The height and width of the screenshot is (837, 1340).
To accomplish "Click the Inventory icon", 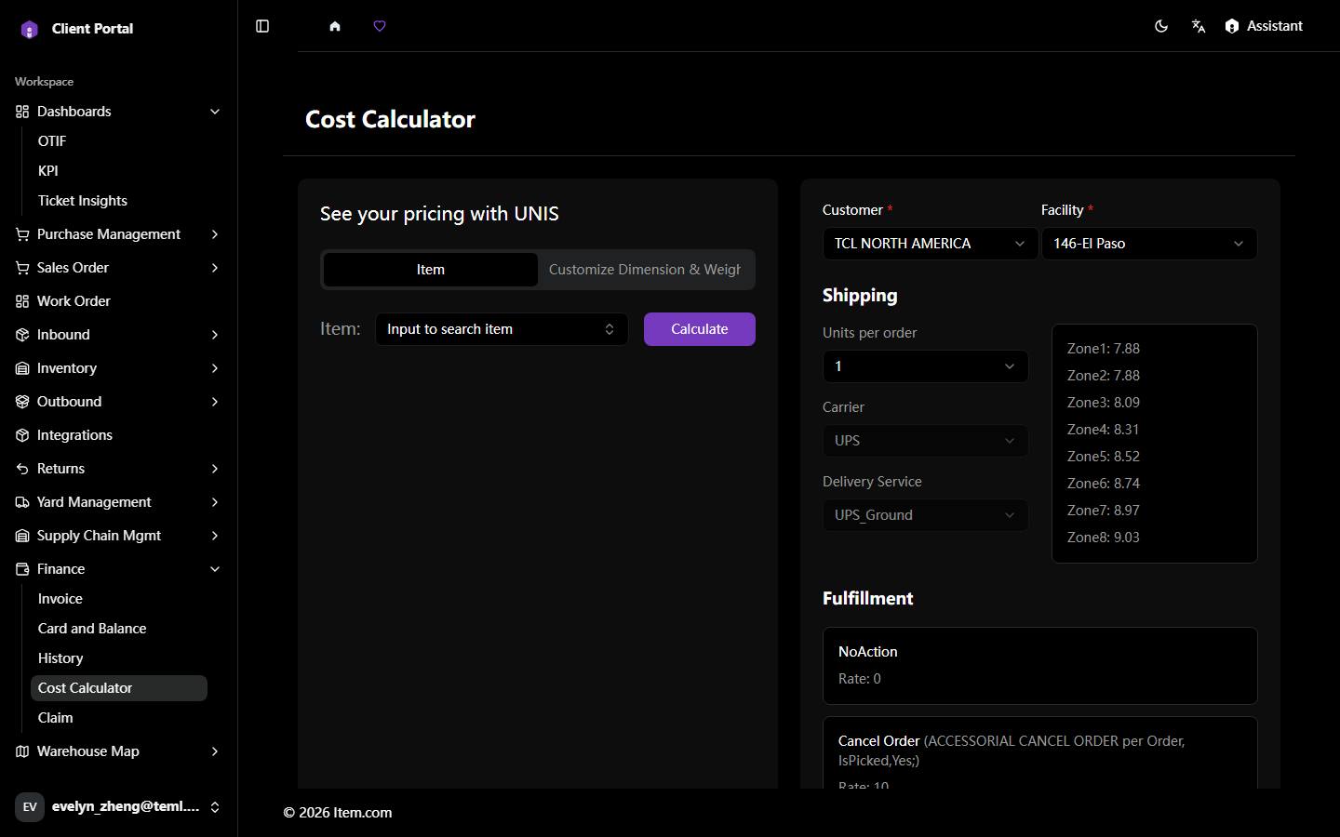I will pos(22,368).
